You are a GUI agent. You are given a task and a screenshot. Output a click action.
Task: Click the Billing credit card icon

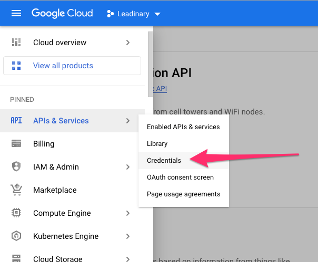coord(16,144)
